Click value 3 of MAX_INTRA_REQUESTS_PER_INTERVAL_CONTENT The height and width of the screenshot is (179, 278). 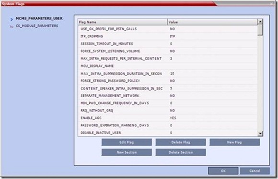[x=171, y=58]
